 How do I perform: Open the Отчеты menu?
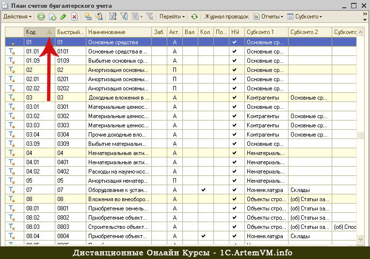point(269,17)
